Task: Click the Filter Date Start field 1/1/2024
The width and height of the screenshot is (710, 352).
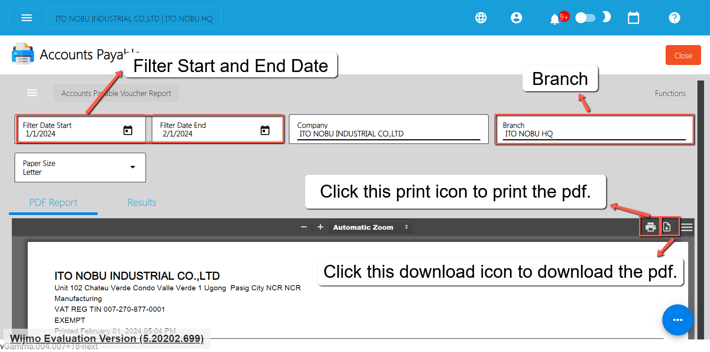Action: (81, 129)
